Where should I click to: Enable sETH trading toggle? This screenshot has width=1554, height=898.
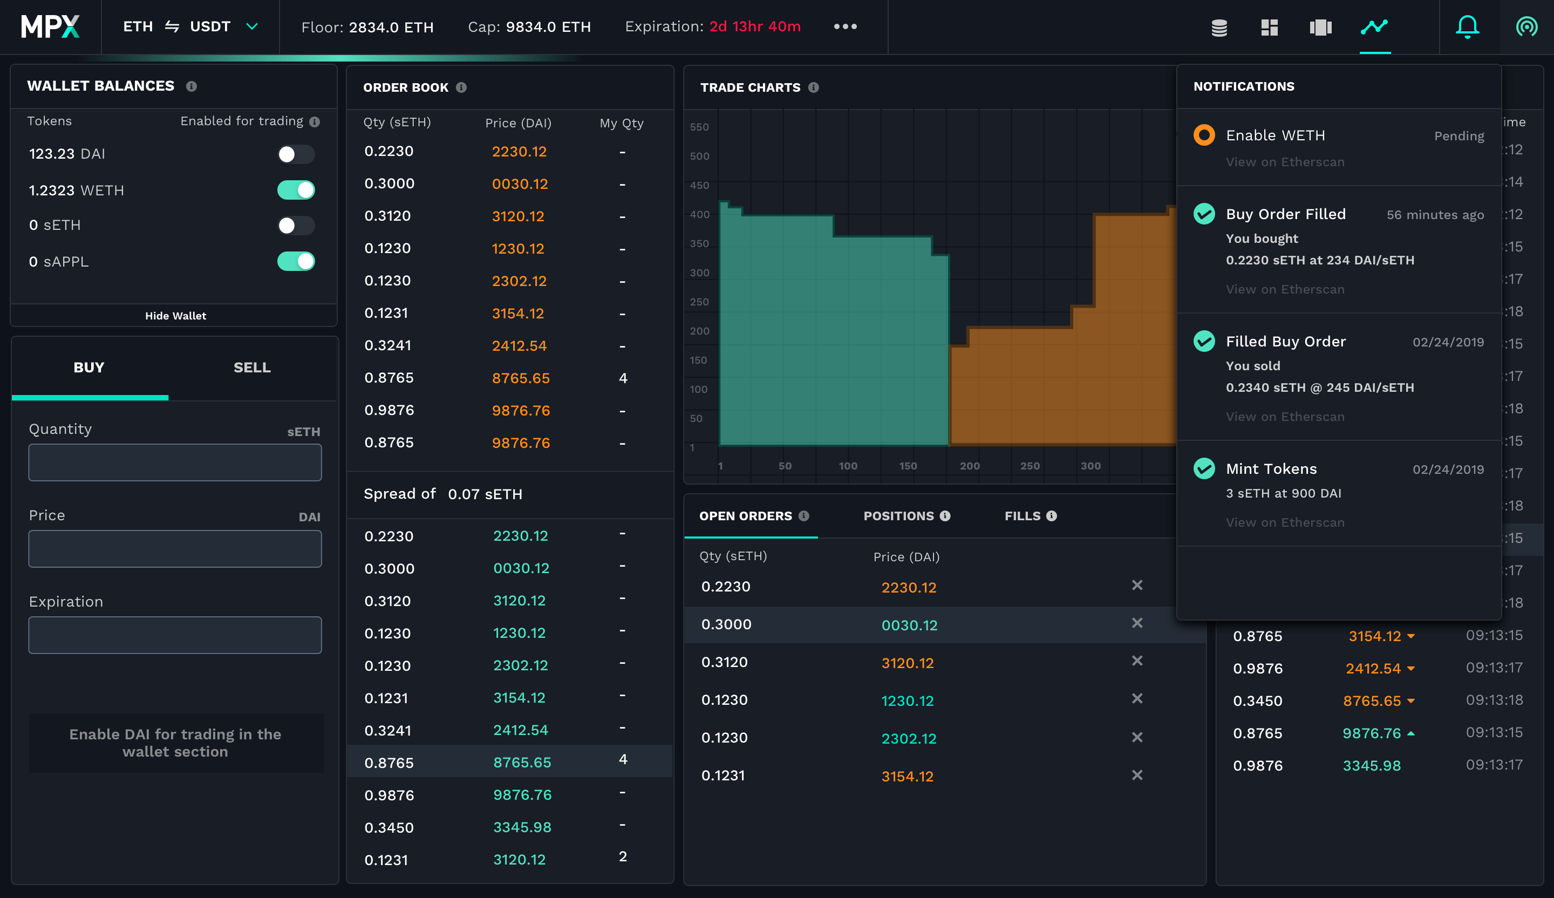[296, 225]
